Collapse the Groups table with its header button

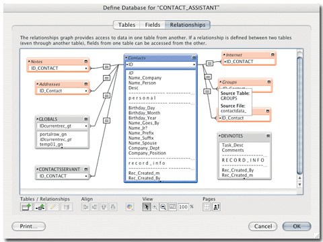click(x=269, y=82)
